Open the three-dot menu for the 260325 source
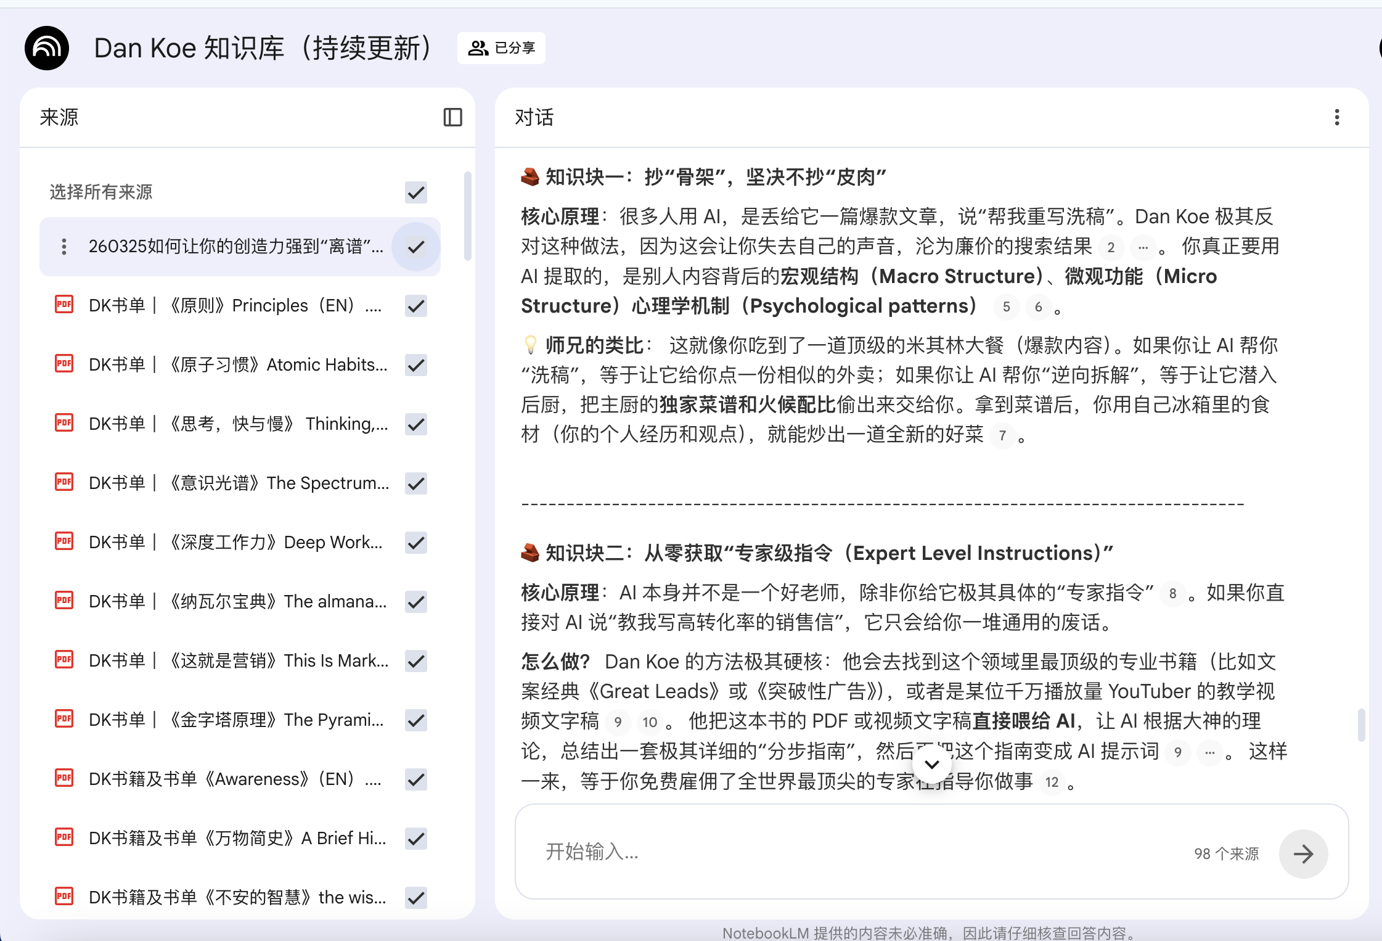The image size is (1382, 941). (x=64, y=247)
